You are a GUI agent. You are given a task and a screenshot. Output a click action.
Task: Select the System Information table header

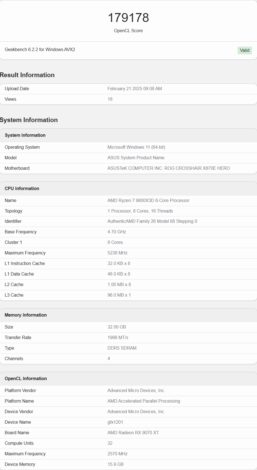25,135
